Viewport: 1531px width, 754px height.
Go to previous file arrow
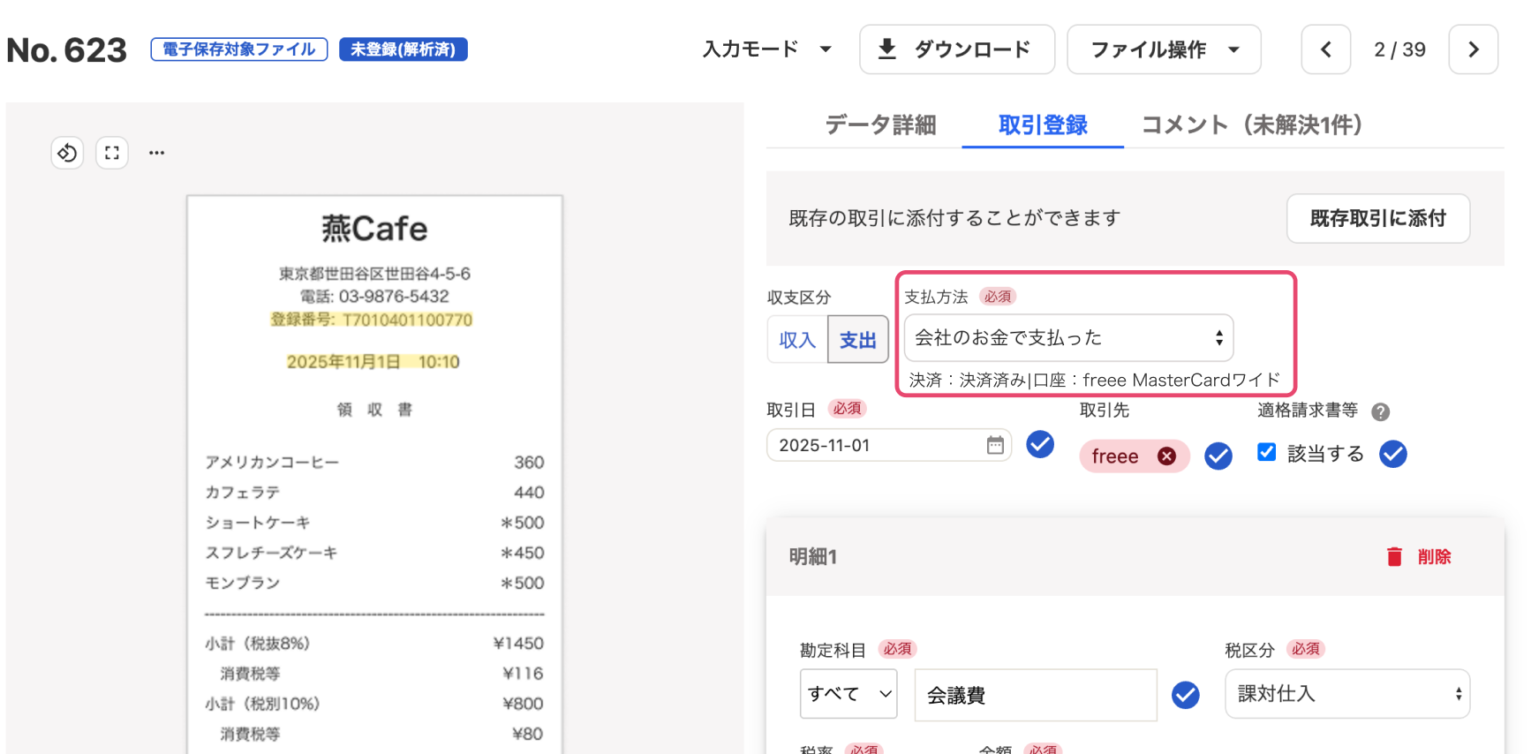tap(1325, 49)
